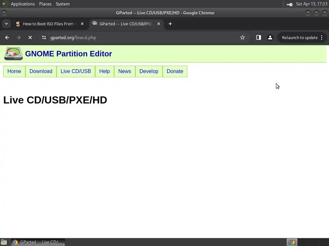
Task: Go back to previous page
Action: click(7, 38)
